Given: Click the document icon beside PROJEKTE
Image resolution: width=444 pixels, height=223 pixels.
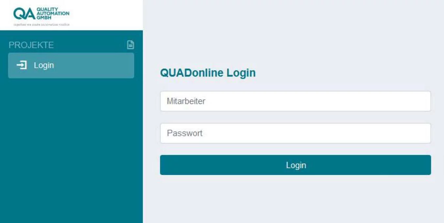Looking at the screenshot, I should coord(130,45).
